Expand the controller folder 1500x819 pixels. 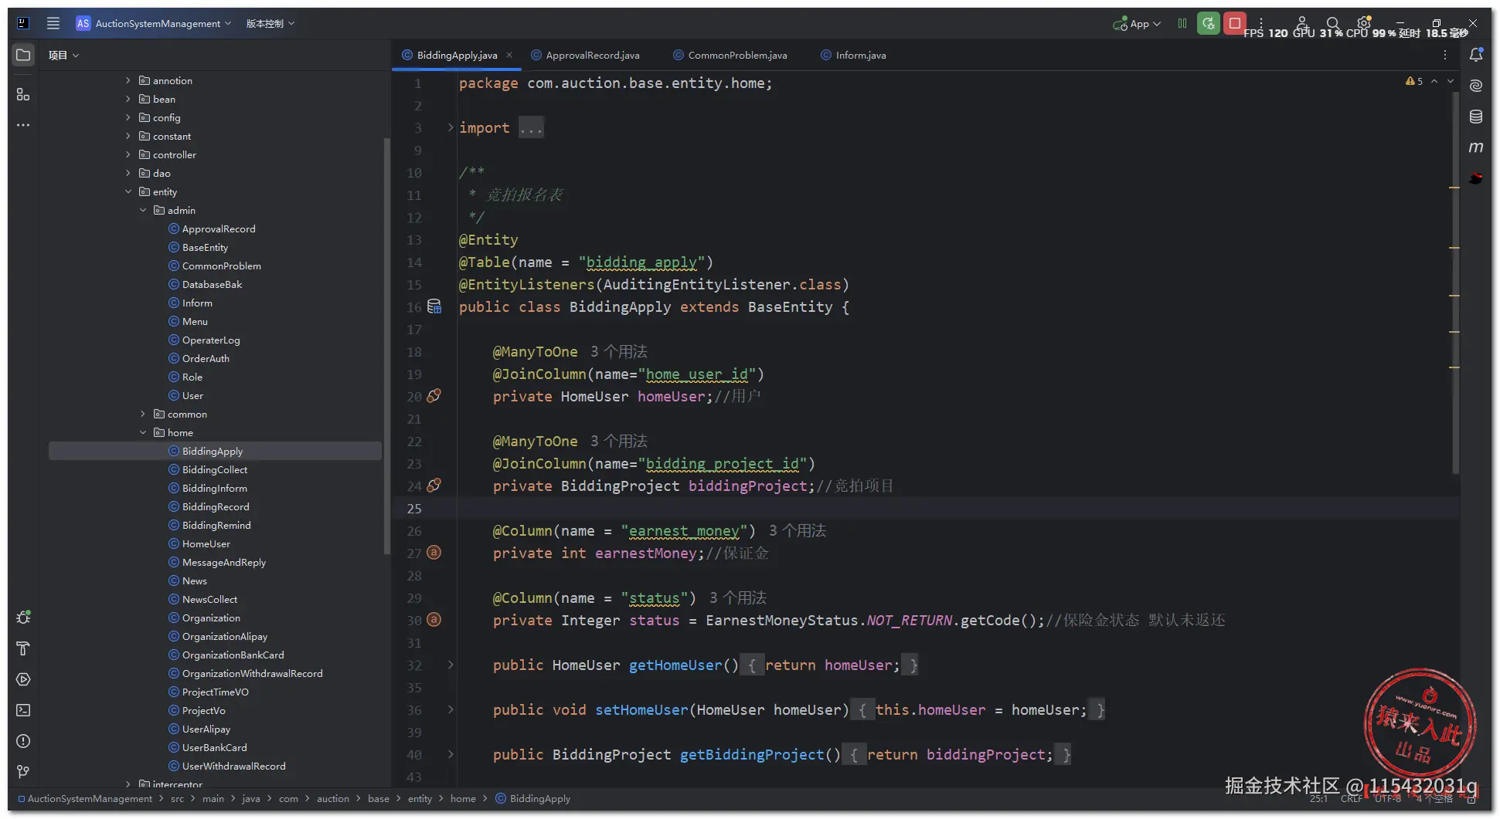pos(128,154)
